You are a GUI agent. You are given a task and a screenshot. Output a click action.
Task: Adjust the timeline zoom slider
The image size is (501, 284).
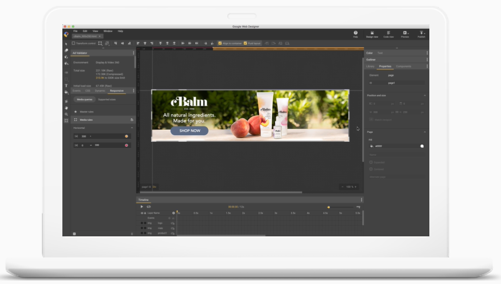[328, 207]
